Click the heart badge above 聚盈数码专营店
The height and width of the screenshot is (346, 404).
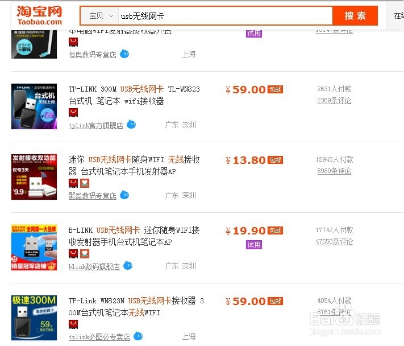click(x=85, y=183)
